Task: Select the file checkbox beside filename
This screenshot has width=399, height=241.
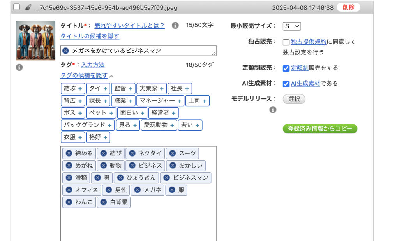Action: tap(16, 7)
